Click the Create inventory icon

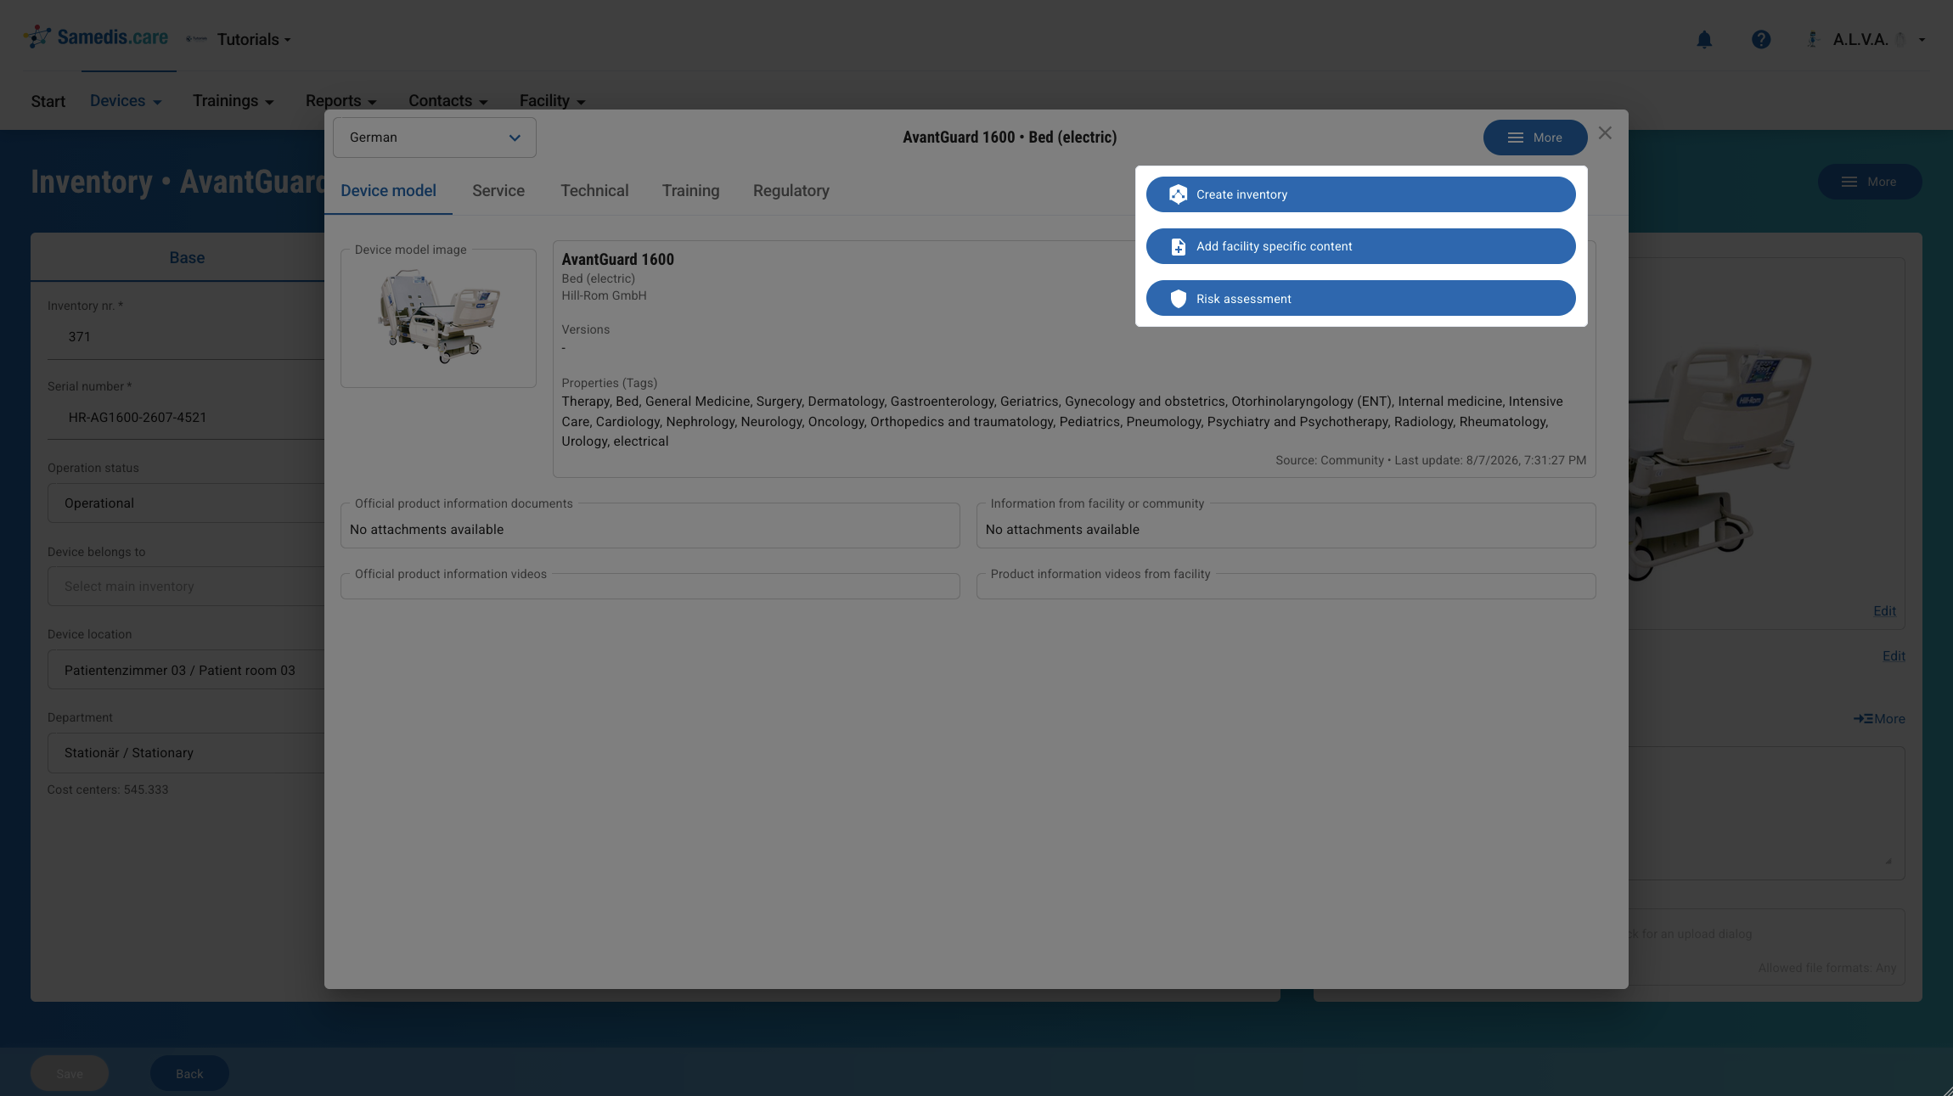coord(1178,194)
